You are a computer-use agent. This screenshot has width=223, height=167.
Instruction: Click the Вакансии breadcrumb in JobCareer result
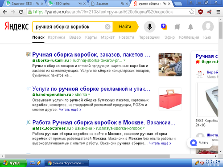pyautogui.click(x=83, y=128)
